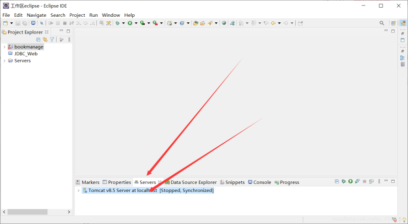Open the Debug configurations dropdown arrow
Screen dimensions: 408x224
pyautogui.click(x=123, y=23)
